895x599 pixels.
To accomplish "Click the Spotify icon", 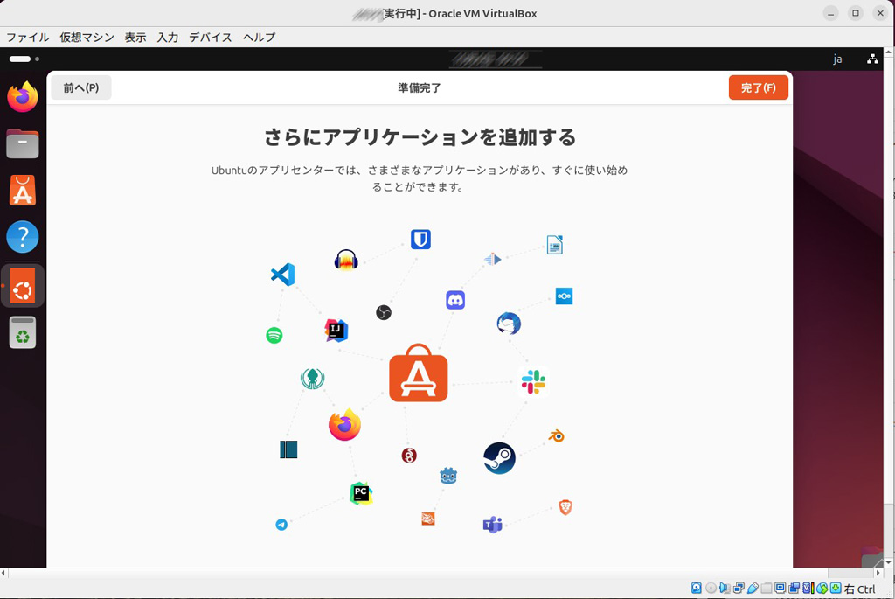I will tap(274, 335).
